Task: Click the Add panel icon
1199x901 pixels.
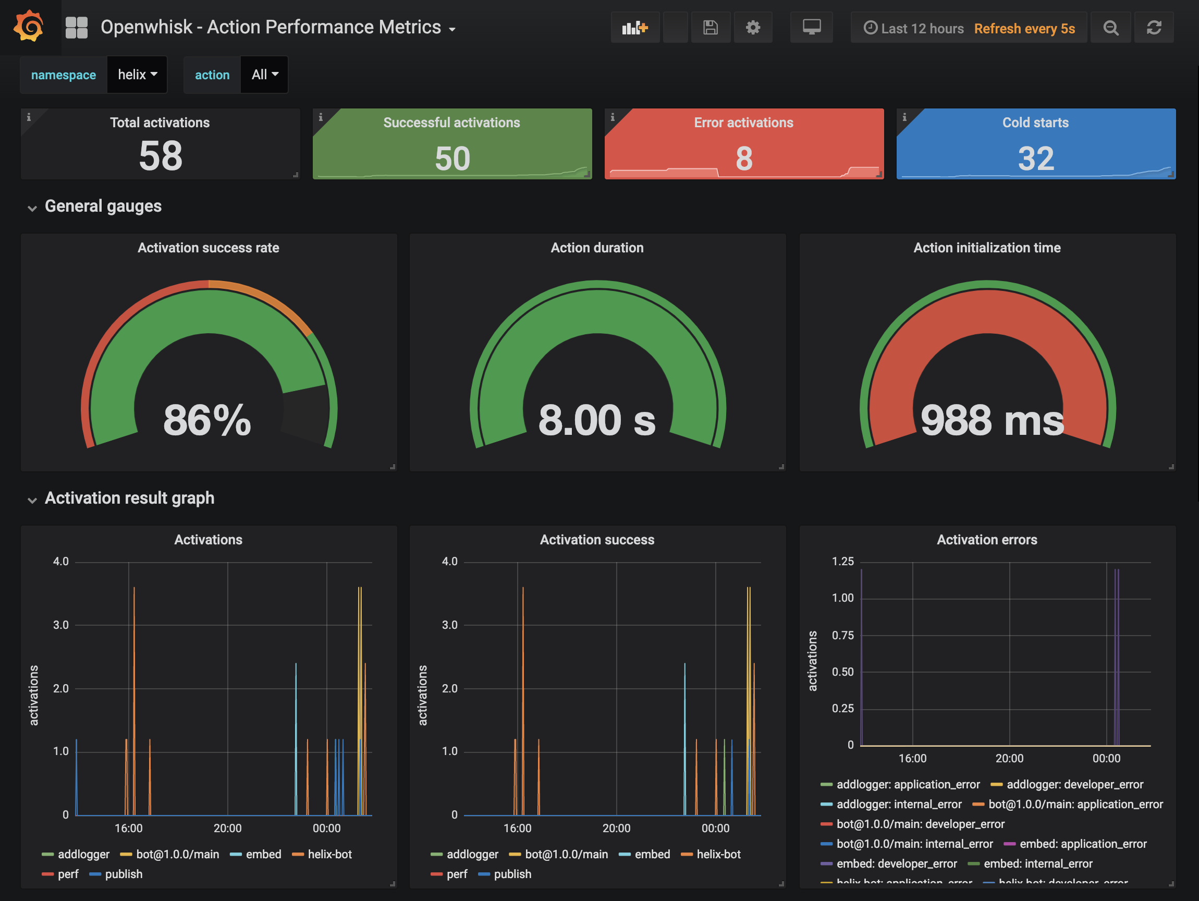Action: [x=635, y=28]
